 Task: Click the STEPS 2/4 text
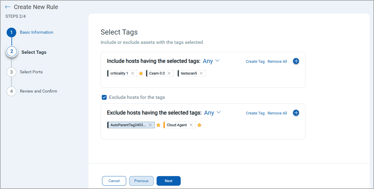pos(16,16)
